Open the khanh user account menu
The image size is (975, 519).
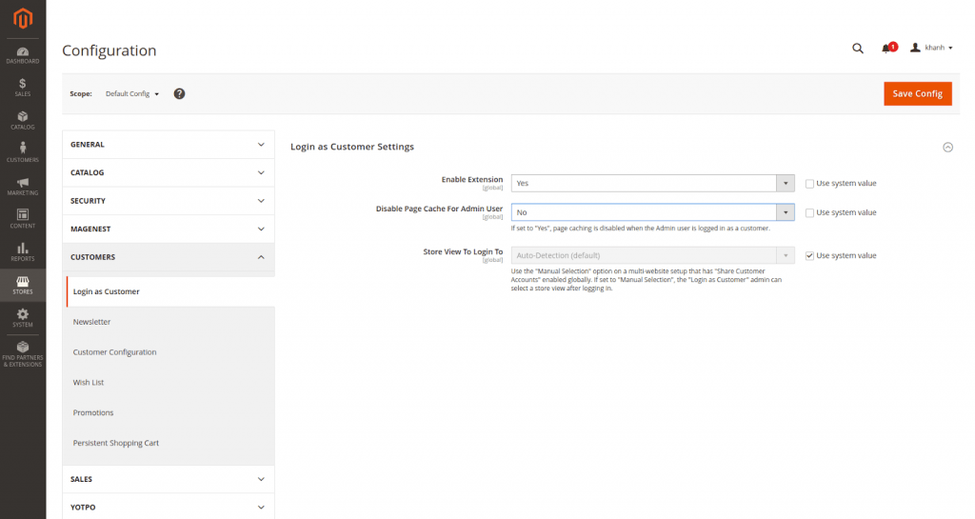click(x=931, y=48)
